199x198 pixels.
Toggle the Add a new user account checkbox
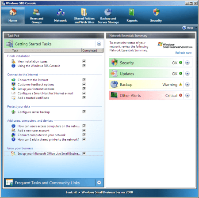84,130
